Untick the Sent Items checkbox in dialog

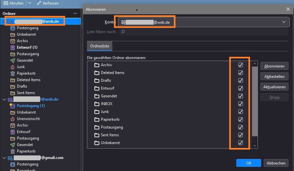click(x=241, y=135)
